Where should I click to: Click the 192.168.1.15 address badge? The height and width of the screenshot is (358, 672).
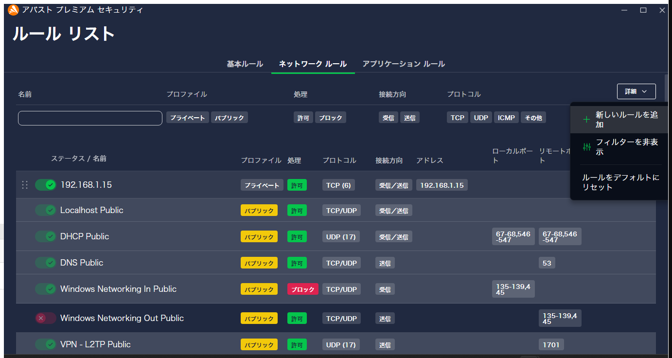pos(442,185)
